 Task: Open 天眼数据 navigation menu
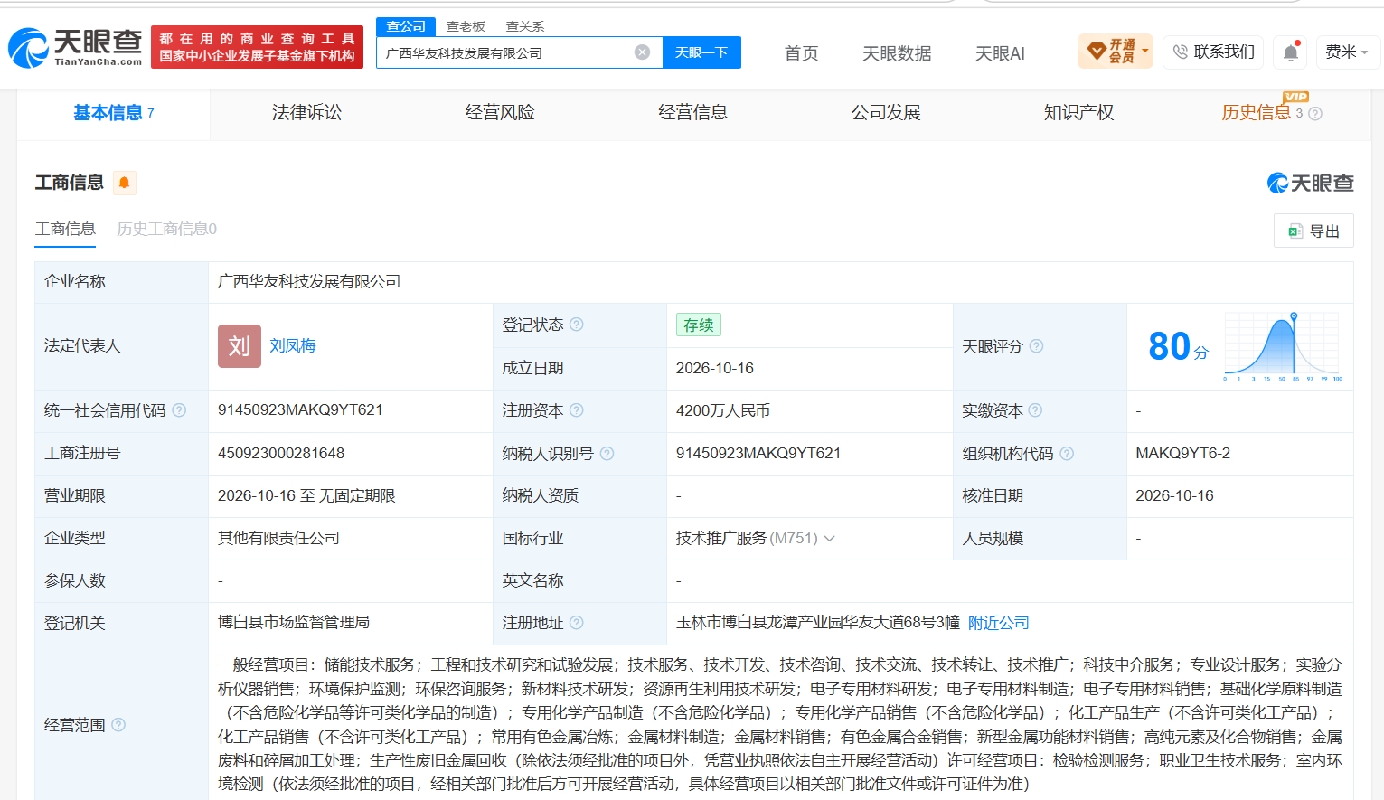click(x=897, y=53)
